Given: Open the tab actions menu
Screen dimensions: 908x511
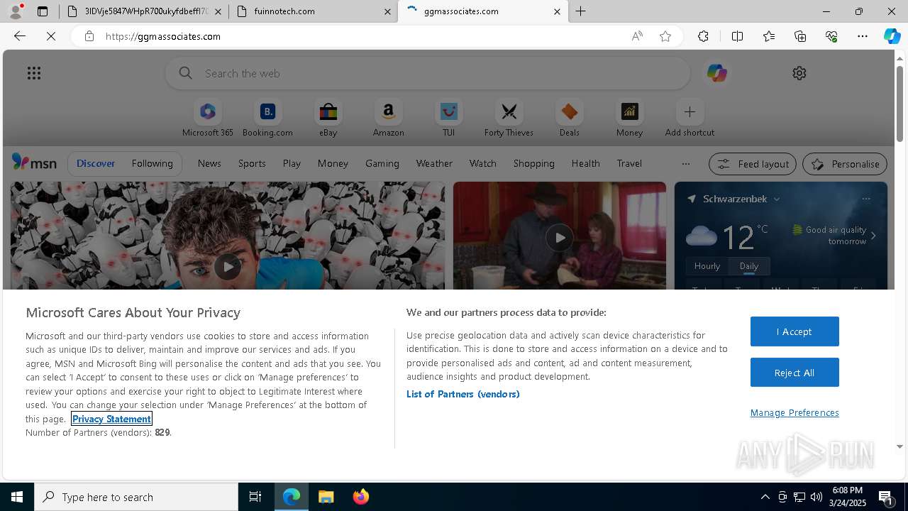Looking at the screenshot, I should 43,11.
